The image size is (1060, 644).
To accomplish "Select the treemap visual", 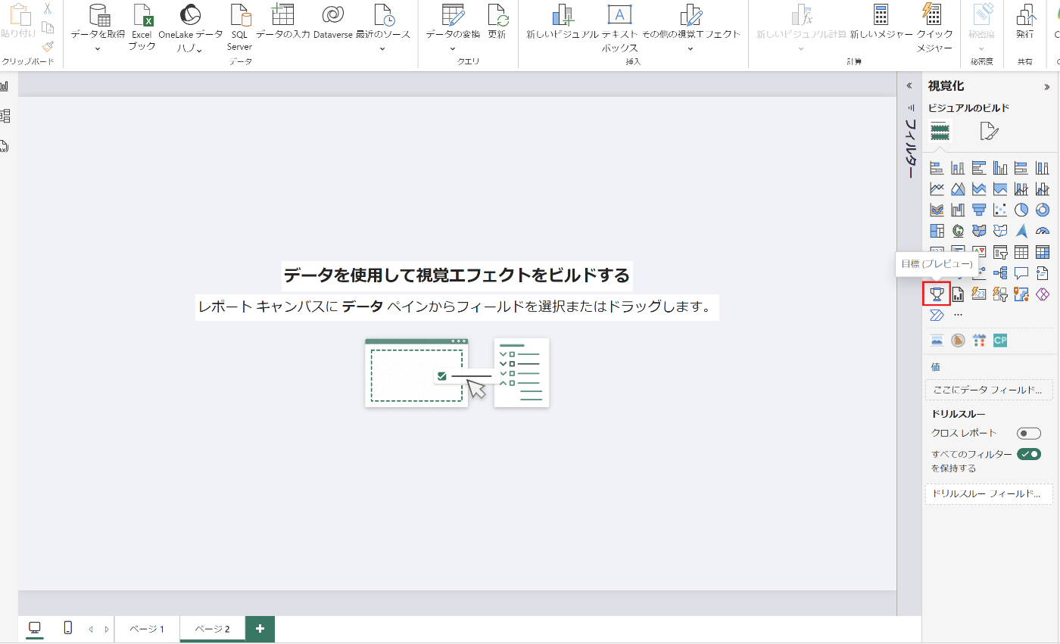I will pos(937,231).
